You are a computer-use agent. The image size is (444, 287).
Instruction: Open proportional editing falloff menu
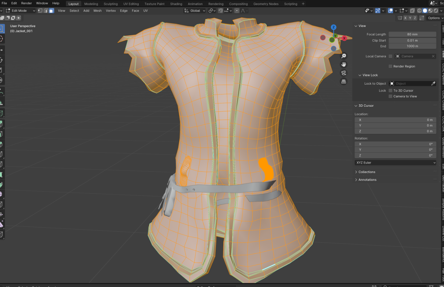[244, 11]
